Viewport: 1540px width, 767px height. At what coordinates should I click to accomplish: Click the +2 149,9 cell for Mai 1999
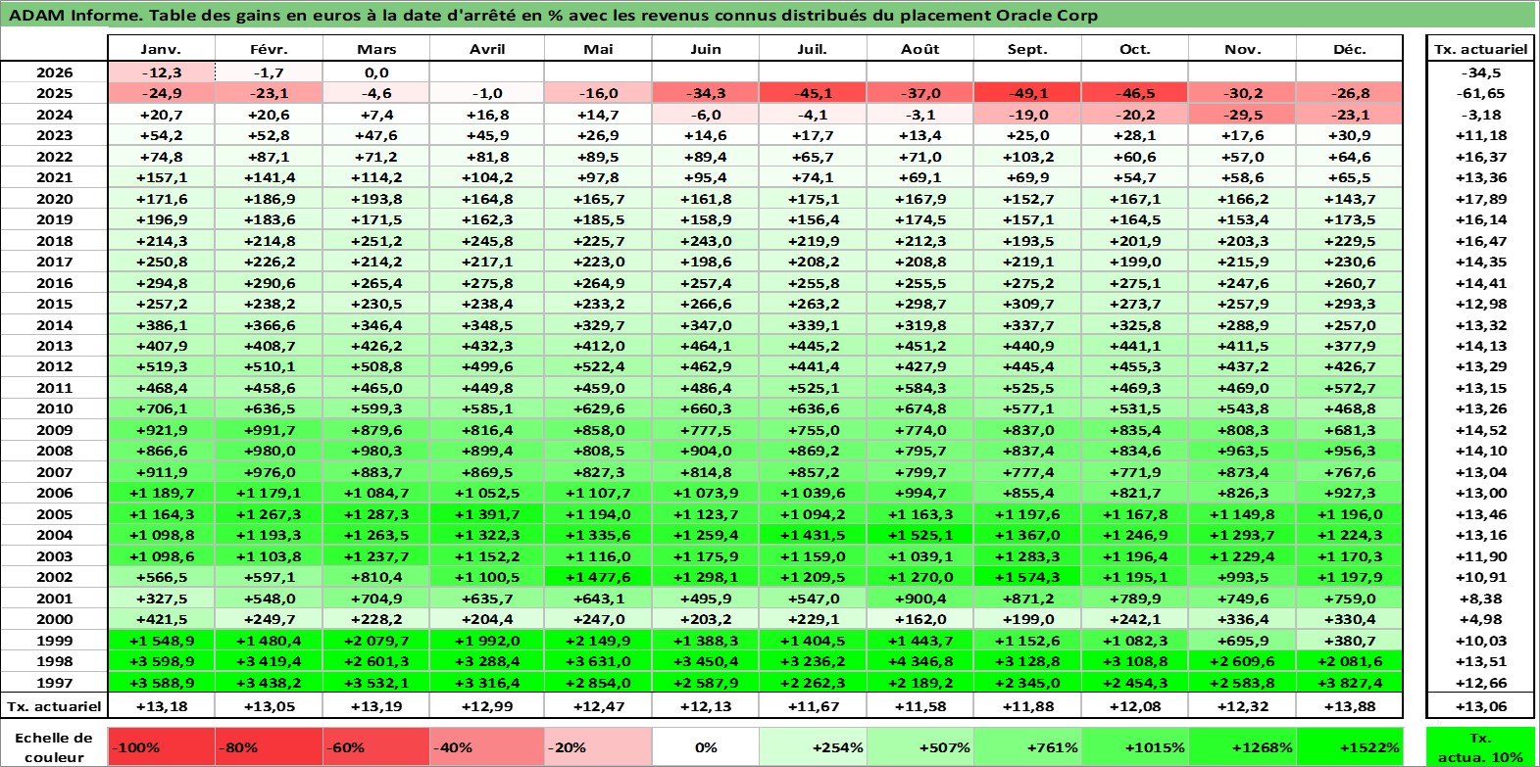pyautogui.click(x=598, y=641)
